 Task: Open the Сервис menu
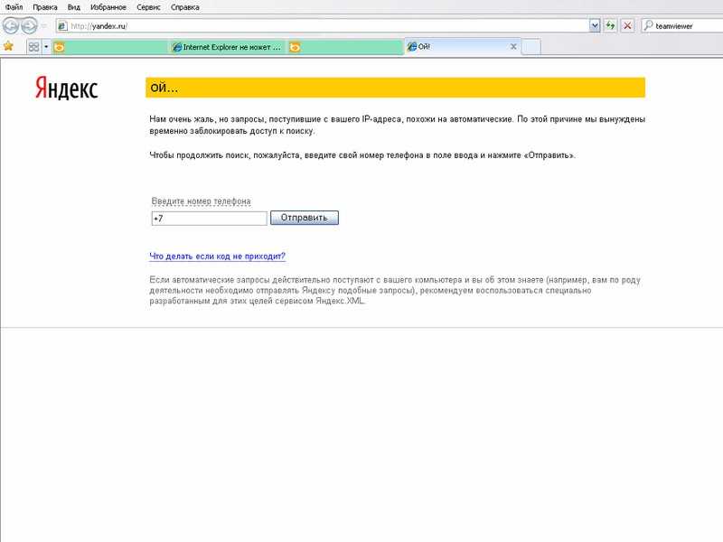148,7
